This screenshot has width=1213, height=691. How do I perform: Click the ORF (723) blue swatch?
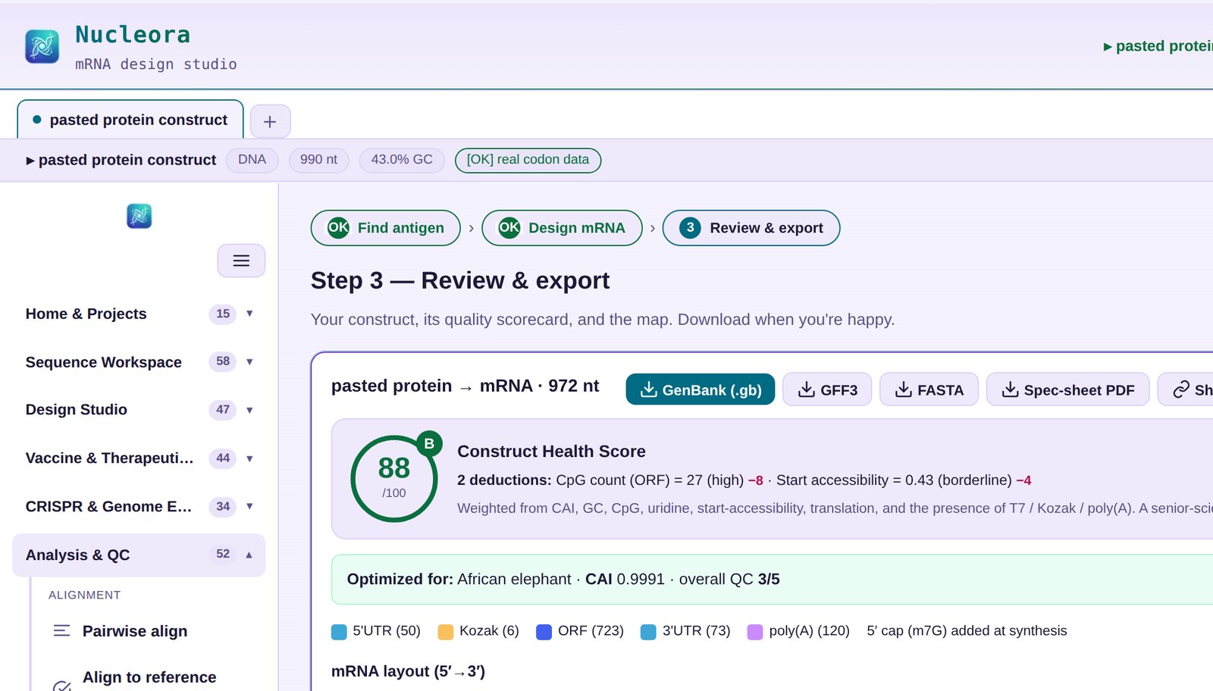point(544,632)
